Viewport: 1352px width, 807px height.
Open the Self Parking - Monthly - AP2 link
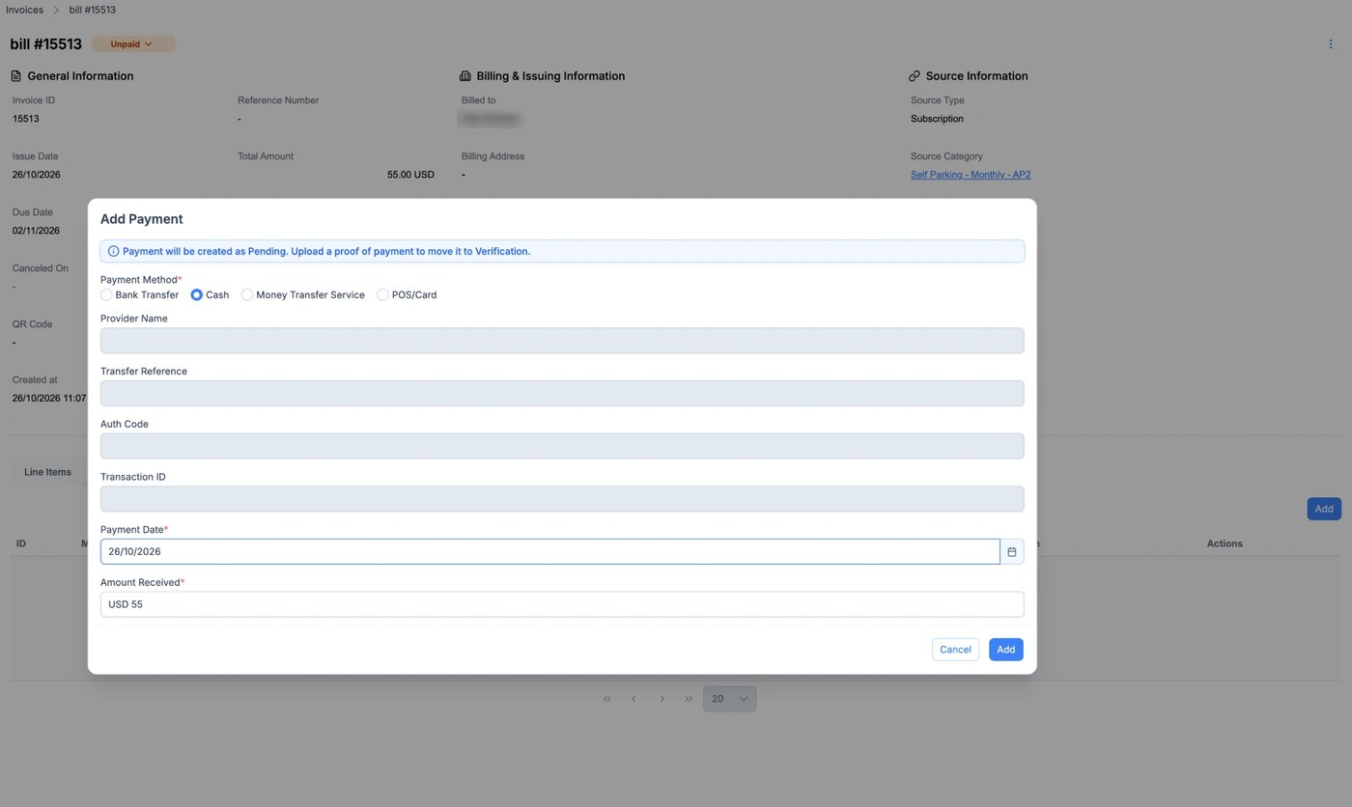971,175
